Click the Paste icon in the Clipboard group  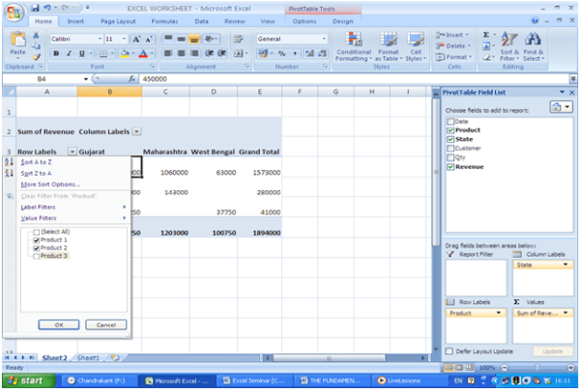(17, 45)
